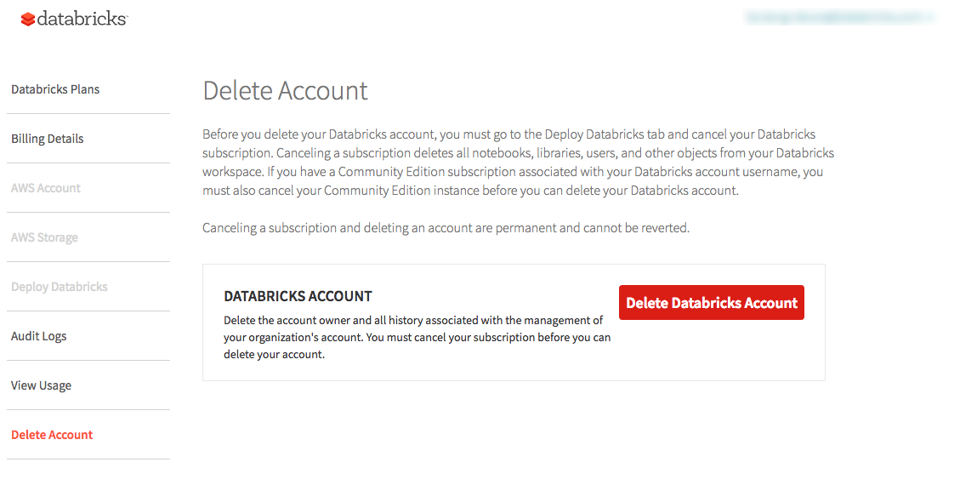Click the red Databricks stacked-layers logo icon
Image resolution: width=960 pixels, height=485 pixels.
[x=28, y=19]
